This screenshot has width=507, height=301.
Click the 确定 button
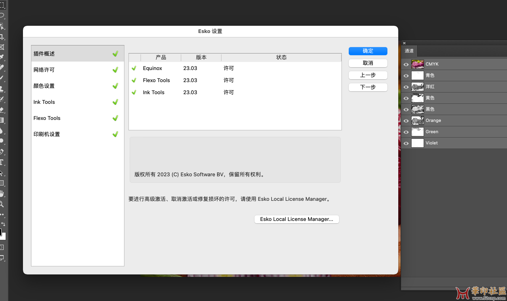(x=368, y=51)
